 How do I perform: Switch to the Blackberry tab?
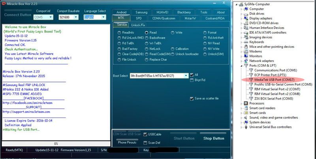point(184,12)
